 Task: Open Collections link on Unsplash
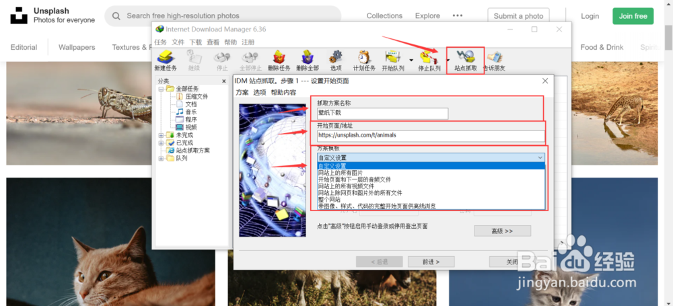tap(384, 16)
